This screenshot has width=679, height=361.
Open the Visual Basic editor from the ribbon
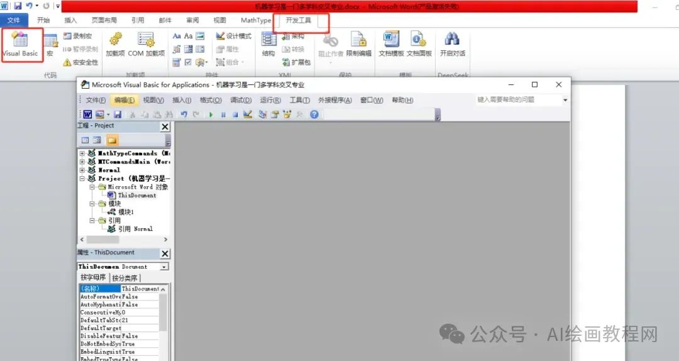(20, 45)
